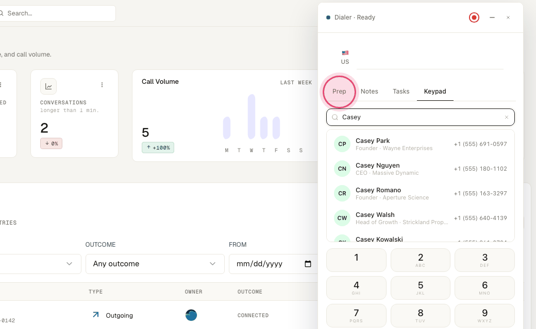Dial keypad digit 3 DEF
This screenshot has height=329, width=536.
(484, 260)
